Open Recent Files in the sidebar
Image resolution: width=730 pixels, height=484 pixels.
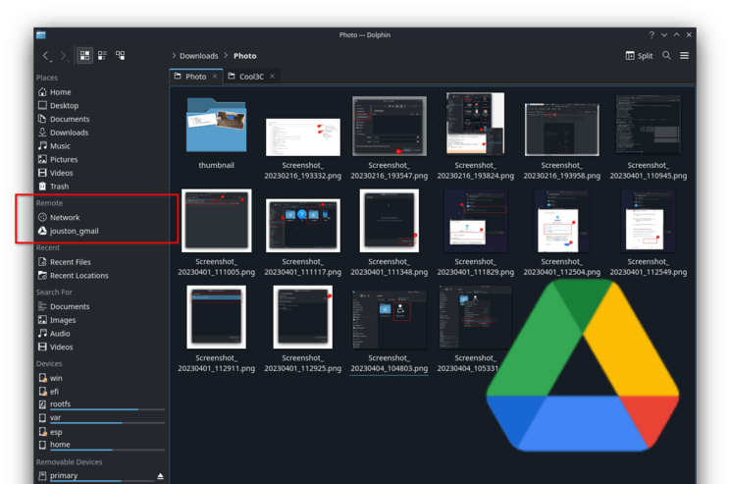click(70, 262)
